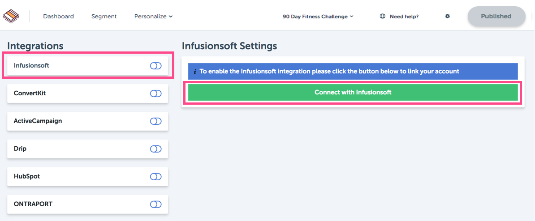Go to the Dashboard menu item
The height and width of the screenshot is (221, 535).
click(58, 17)
